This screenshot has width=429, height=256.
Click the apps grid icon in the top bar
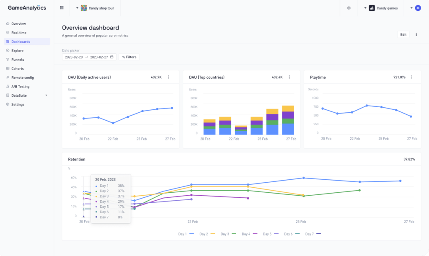point(62,8)
